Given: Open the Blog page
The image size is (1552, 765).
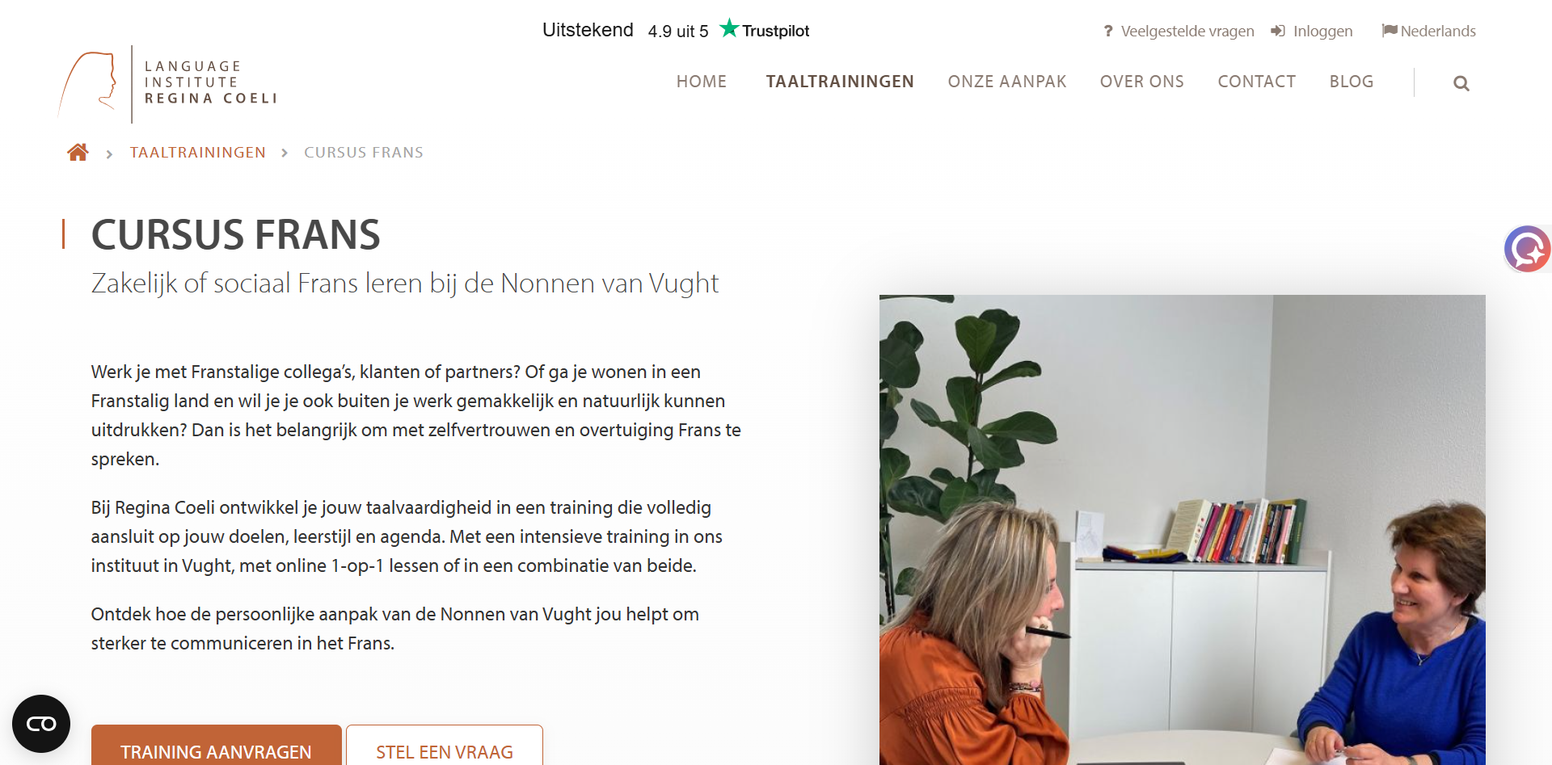Looking at the screenshot, I should tap(1352, 82).
